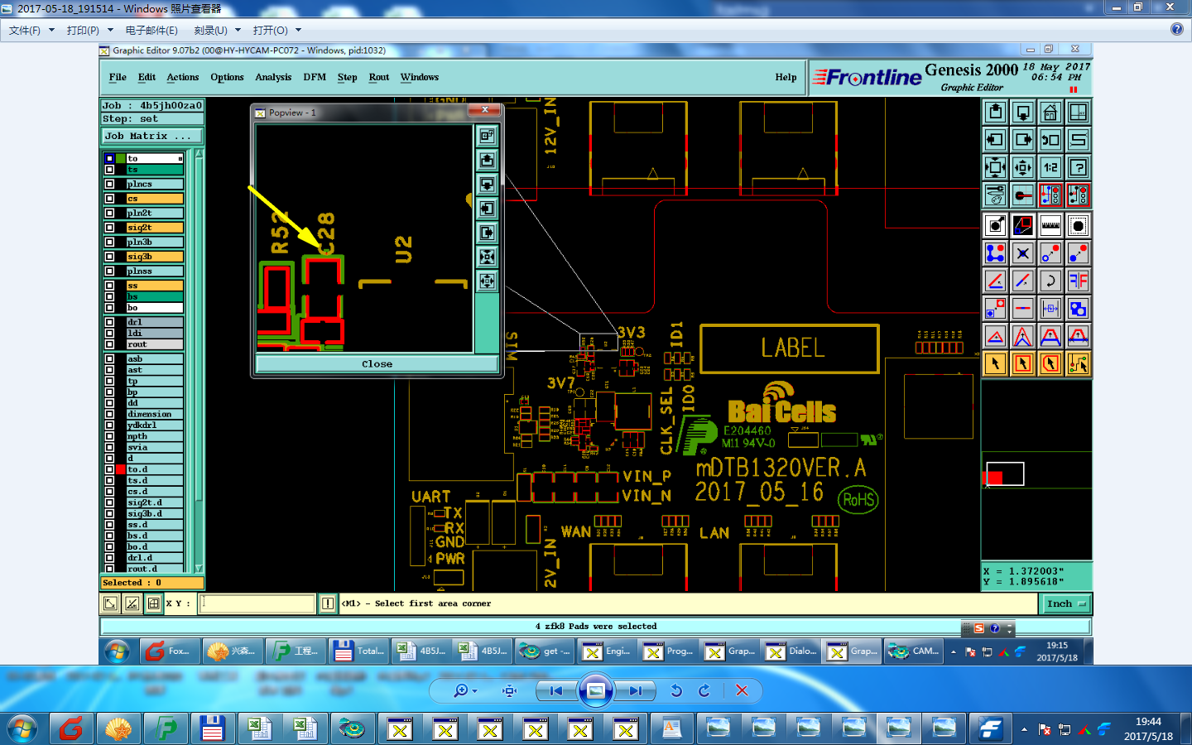Click the X Y coordinate input field
This screenshot has width=1192, height=745.
click(x=257, y=603)
